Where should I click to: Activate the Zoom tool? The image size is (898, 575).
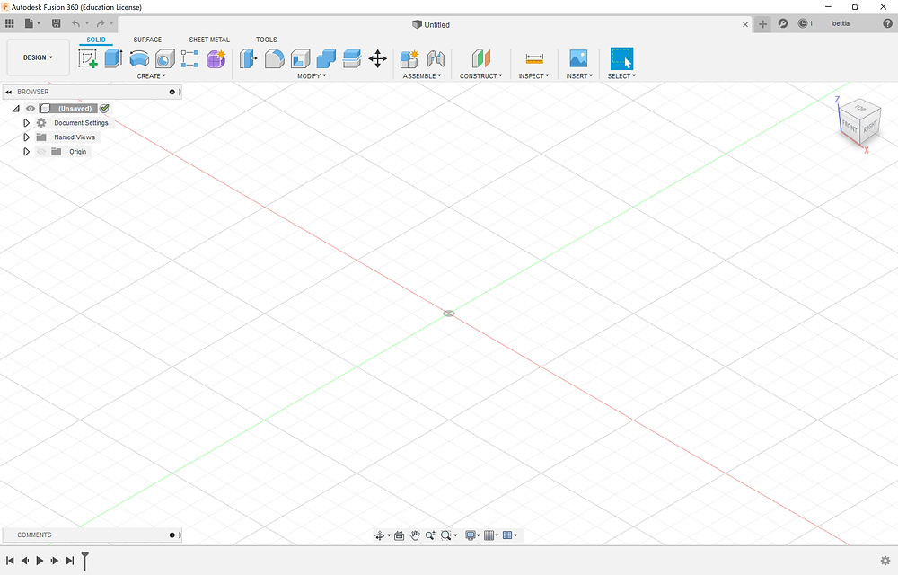coord(430,535)
